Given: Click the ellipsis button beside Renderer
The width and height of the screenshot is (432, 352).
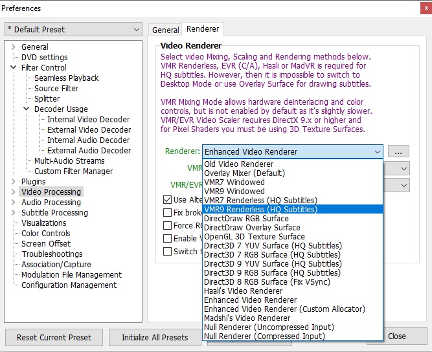Looking at the screenshot, I should point(398,151).
